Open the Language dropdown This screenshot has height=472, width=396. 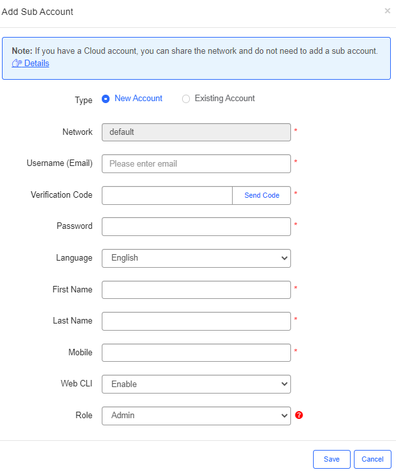[196, 258]
